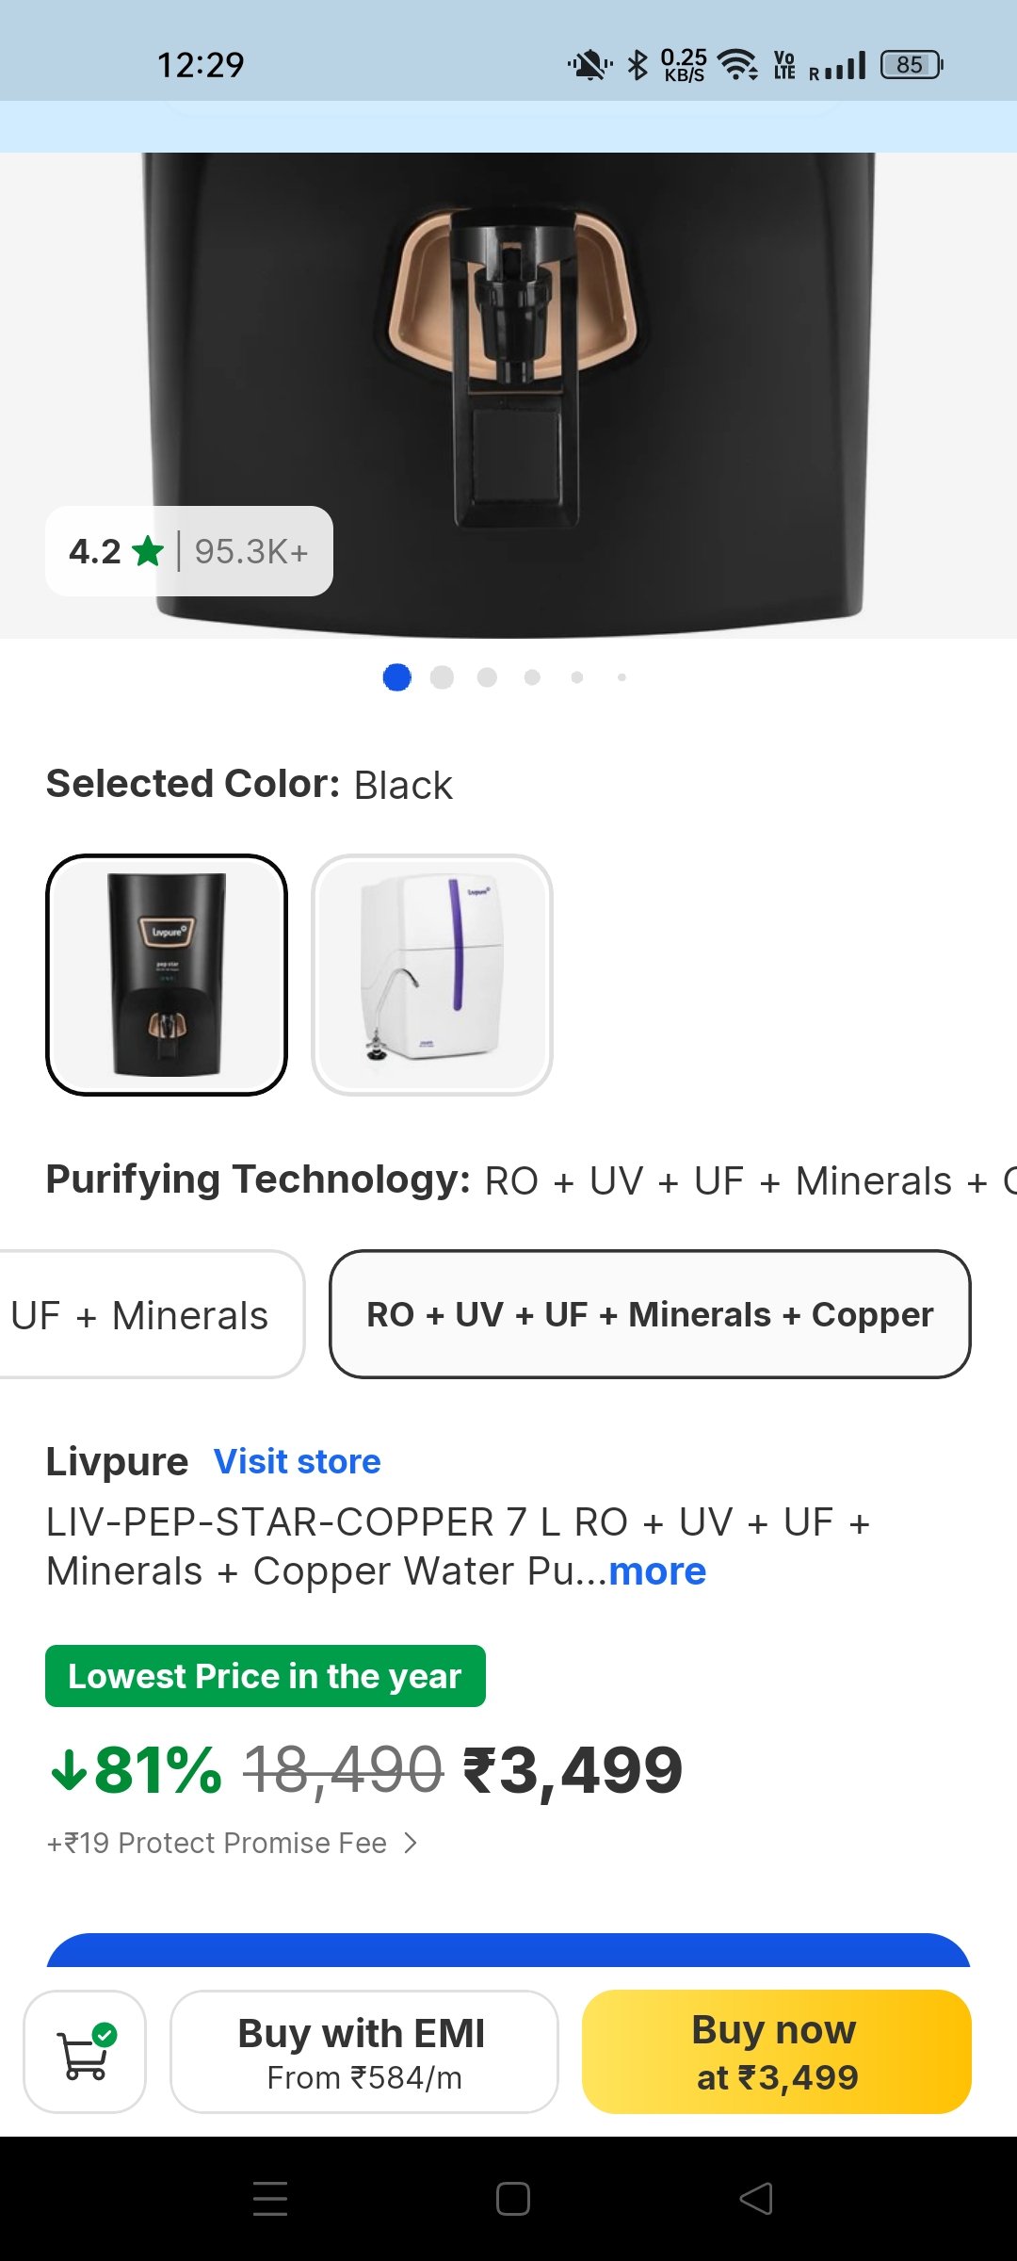Select the Black color variant thumbnail
1017x2261 pixels.
tap(167, 975)
